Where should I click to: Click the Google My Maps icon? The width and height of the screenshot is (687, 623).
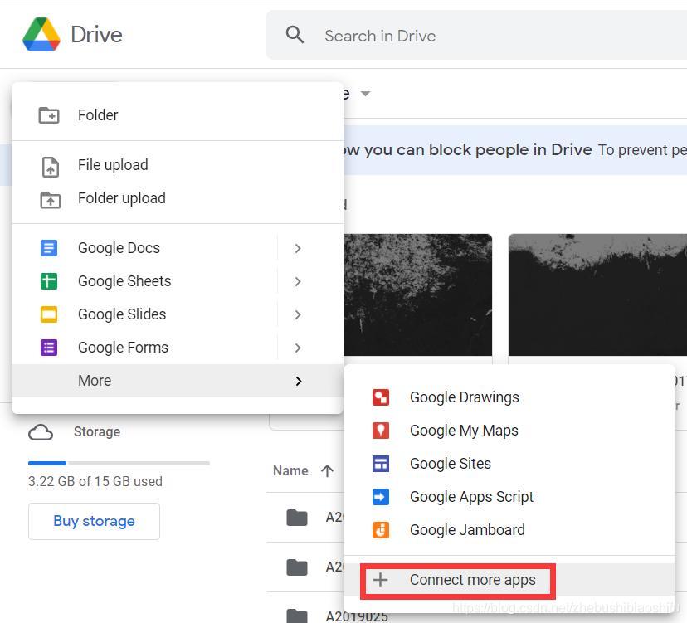tap(381, 431)
